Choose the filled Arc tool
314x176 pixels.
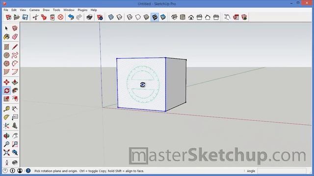pos(6,72)
